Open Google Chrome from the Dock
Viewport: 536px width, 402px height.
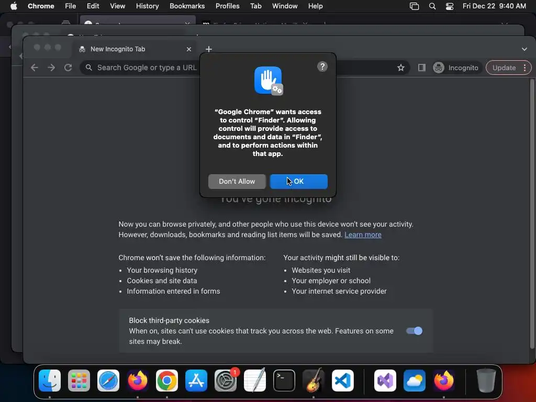(167, 380)
